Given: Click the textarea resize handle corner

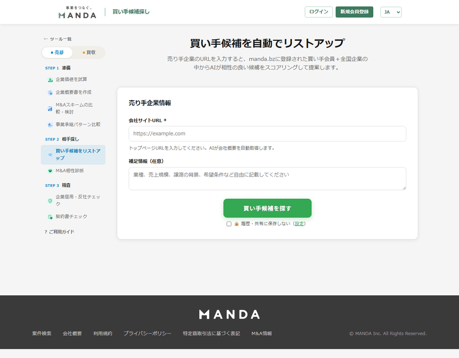Looking at the screenshot, I should [404, 188].
